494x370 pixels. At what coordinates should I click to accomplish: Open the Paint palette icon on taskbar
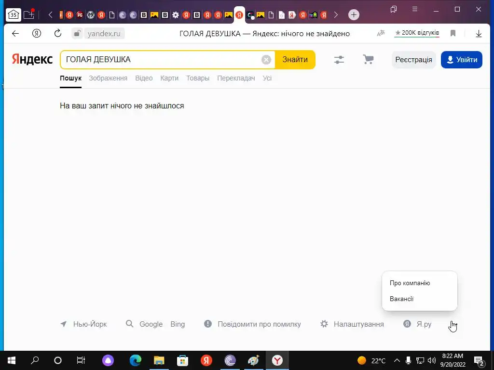[254, 360]
